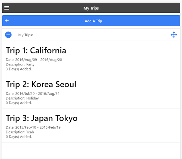Open Trip 2: Korea Seoul
Viewport: 182px width, 159px height.
tap(91, 92)
